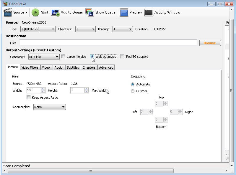The image size is (236, 175).
Task: Click the HandBrake app icon in title bar
Action: pyautogui.click(x=5, y=4)
